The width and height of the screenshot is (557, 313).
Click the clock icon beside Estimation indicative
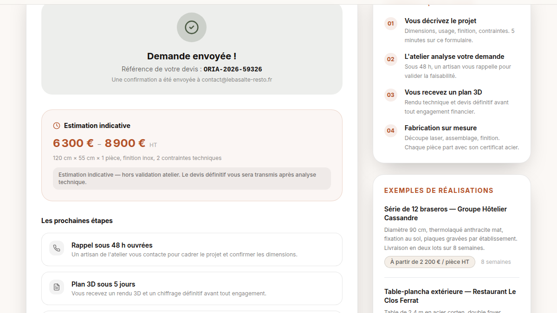coord(57,126)
